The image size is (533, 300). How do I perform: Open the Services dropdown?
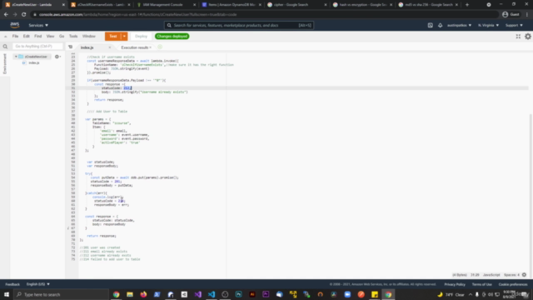[x=38, y=25]
